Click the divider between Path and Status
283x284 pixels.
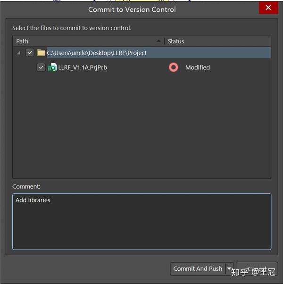tap(164, 41)
